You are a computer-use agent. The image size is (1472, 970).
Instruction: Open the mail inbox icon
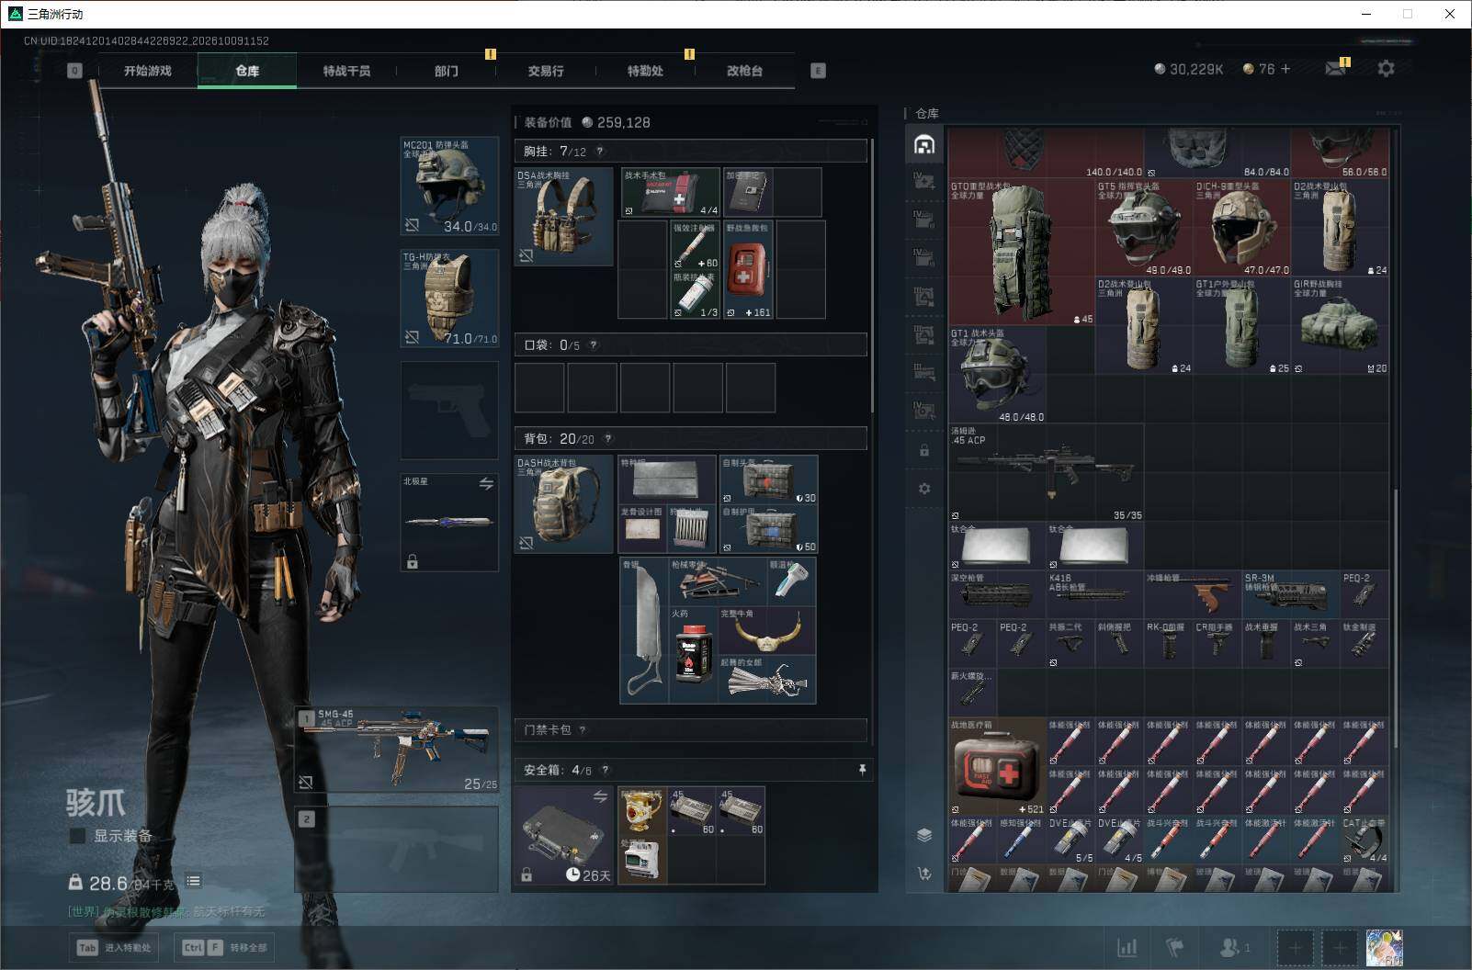coord(1335,69)
